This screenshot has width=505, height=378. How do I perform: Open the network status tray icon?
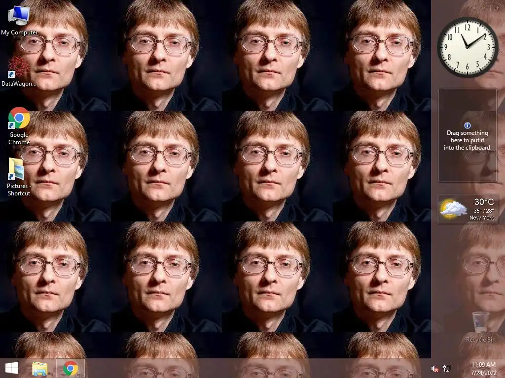[x=447, y=369]
